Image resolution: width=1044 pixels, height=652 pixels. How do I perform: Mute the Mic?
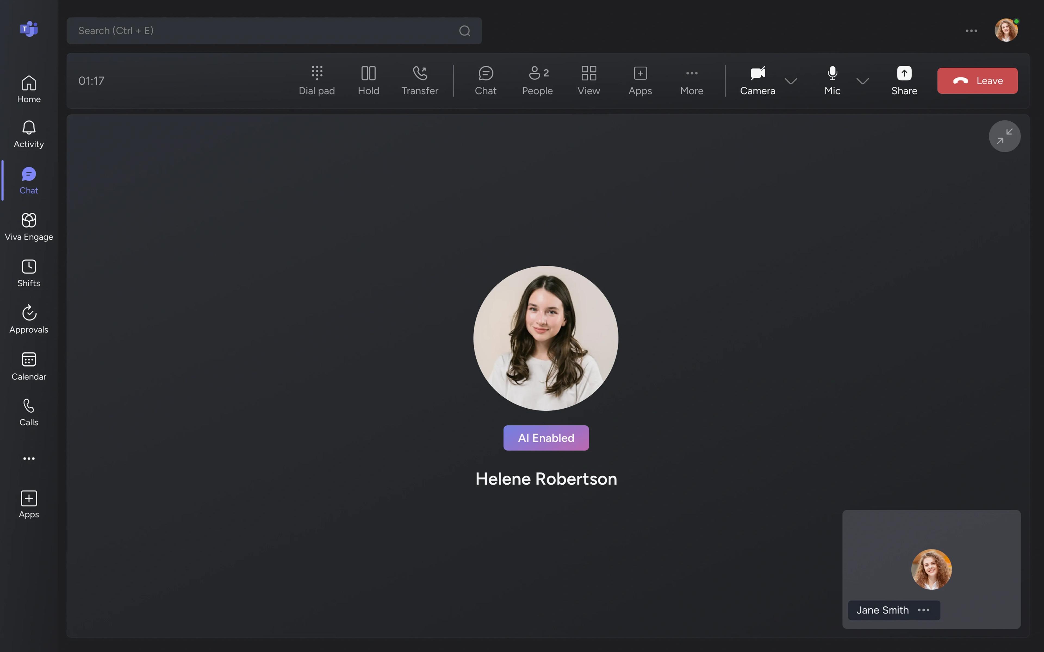832,80
